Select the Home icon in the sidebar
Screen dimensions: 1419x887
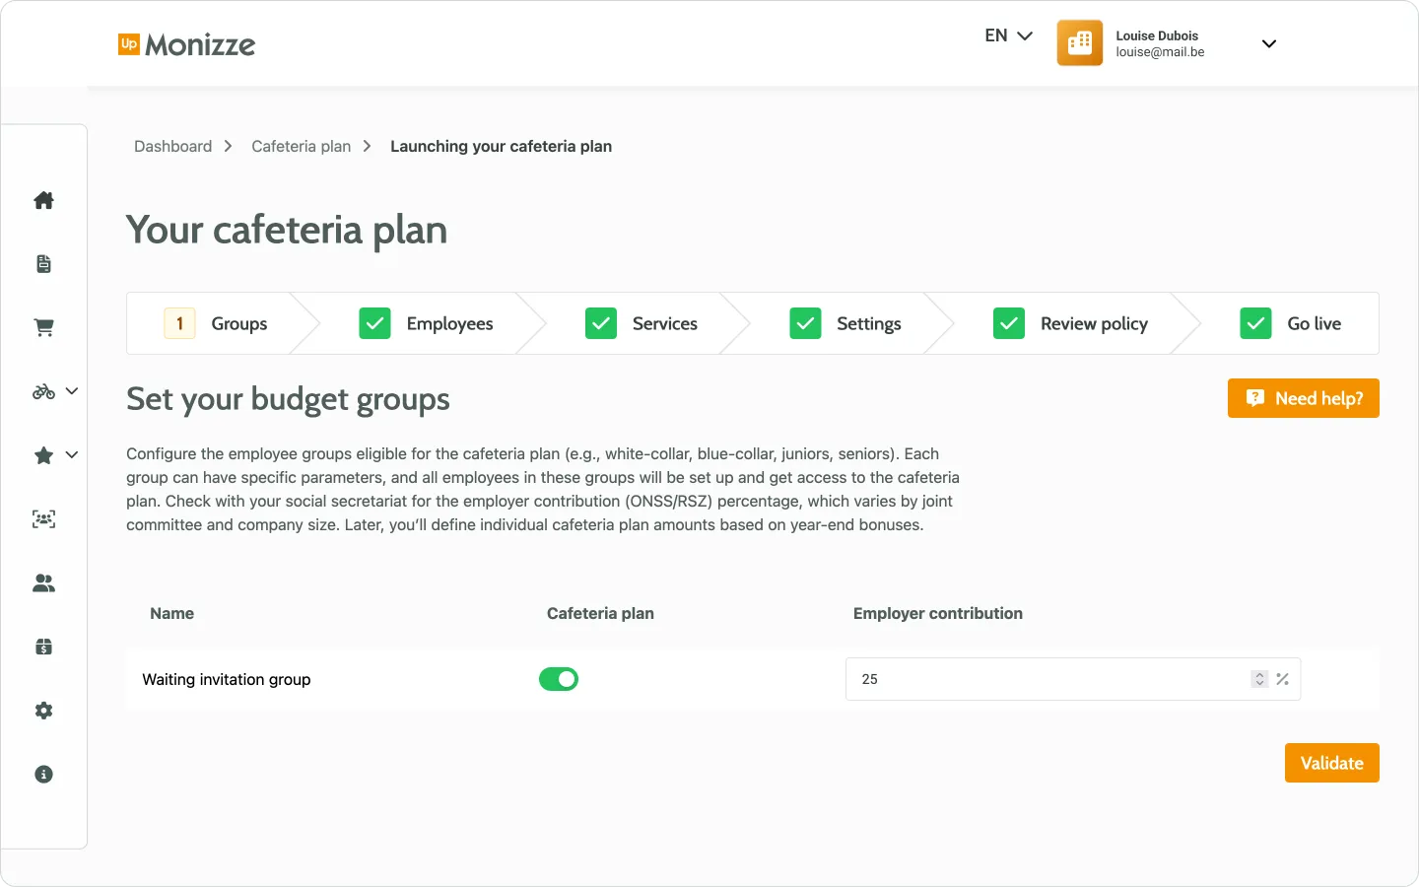click(43, 200)
